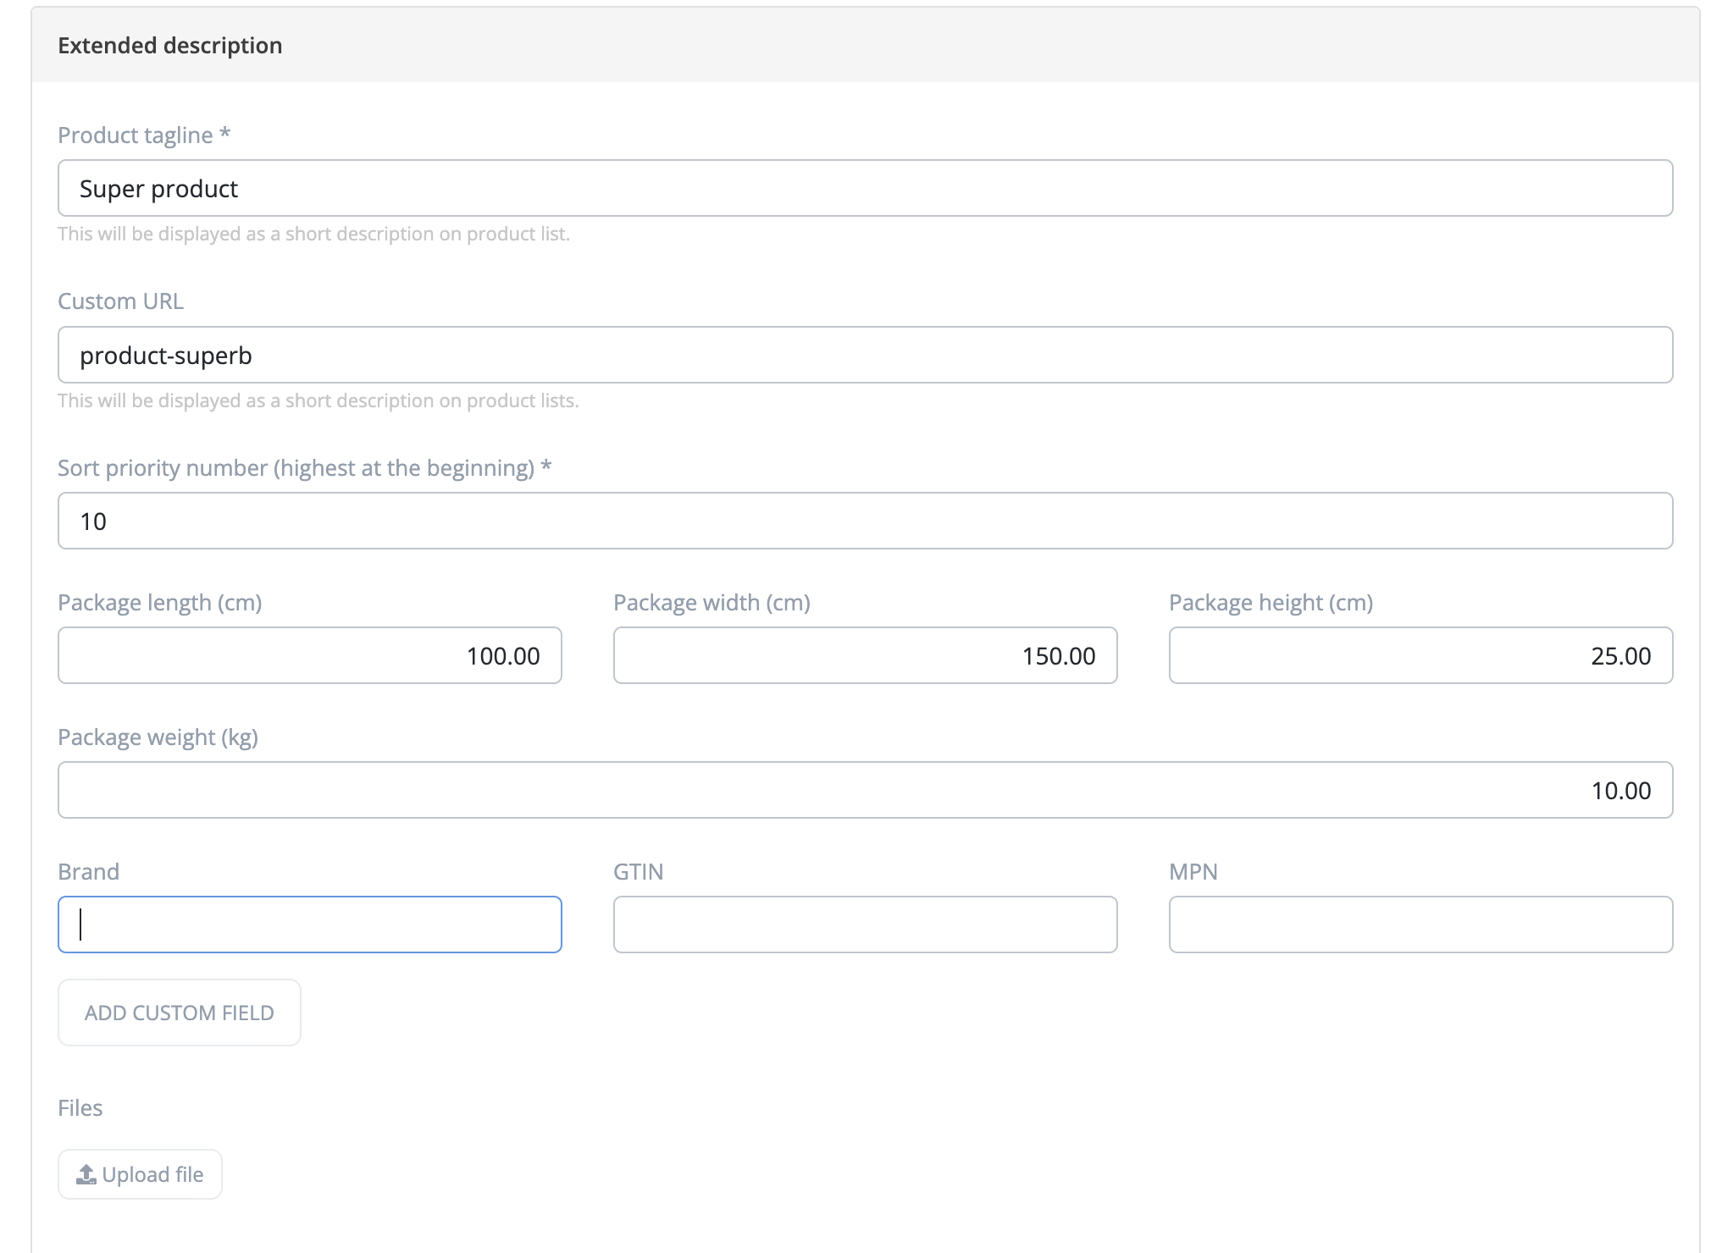
Task: Click the upload icon beside Upload file
Action: [86, 1174]
